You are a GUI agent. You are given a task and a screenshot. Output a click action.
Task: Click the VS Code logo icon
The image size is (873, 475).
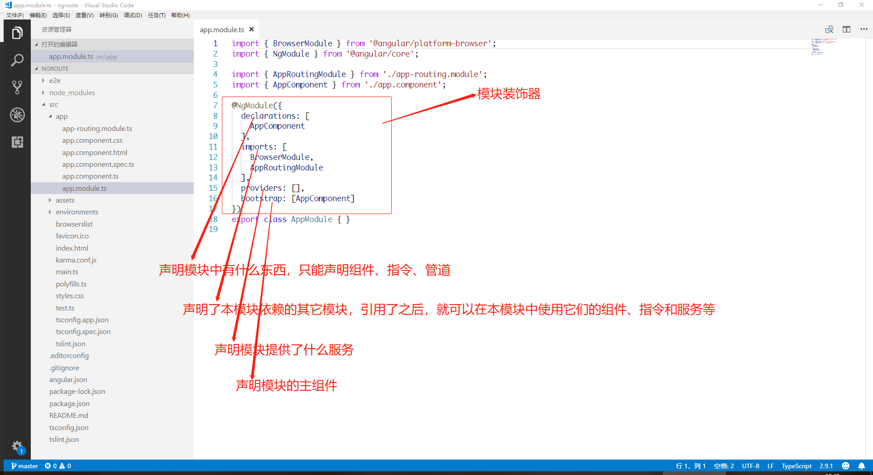pos(8,5)
